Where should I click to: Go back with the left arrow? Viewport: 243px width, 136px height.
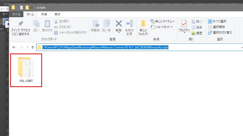click(14, 47)
